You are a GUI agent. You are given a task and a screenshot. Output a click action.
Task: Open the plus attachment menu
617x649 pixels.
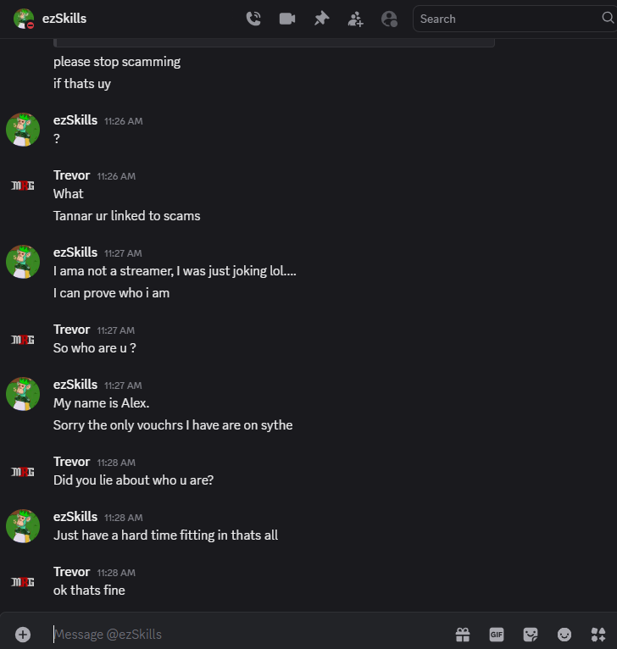pos(23,634)
